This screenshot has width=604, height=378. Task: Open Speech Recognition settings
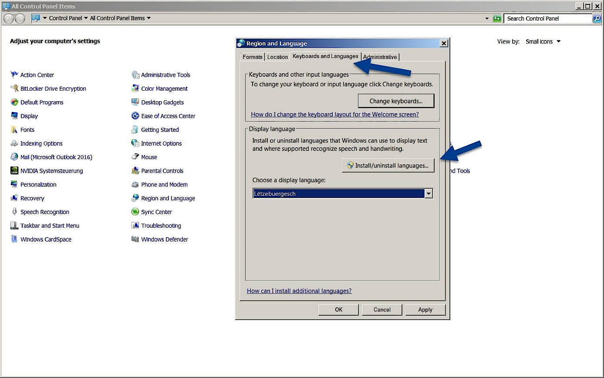tap(44, 211)
